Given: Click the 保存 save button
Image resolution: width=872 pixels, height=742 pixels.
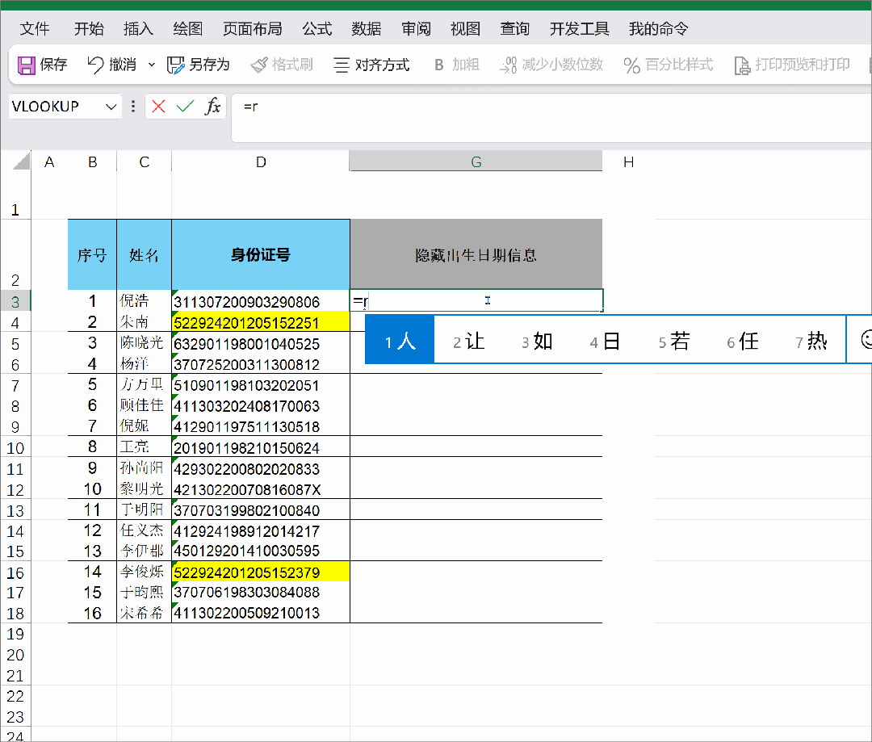Looking at the screenshot, I should pyautogui.click(x=42, y=65).
